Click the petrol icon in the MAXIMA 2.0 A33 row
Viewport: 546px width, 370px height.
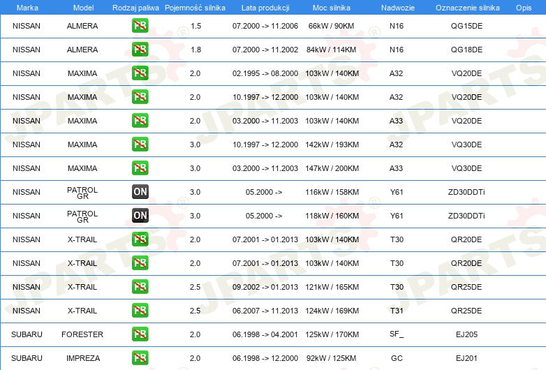click(140, 121)
